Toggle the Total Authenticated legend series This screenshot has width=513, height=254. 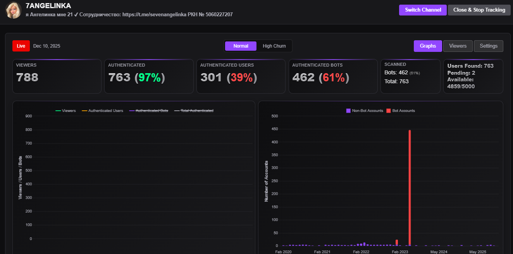[193, 111]
